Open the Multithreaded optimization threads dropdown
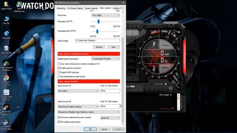237x133 pixels. click(106, 59)
